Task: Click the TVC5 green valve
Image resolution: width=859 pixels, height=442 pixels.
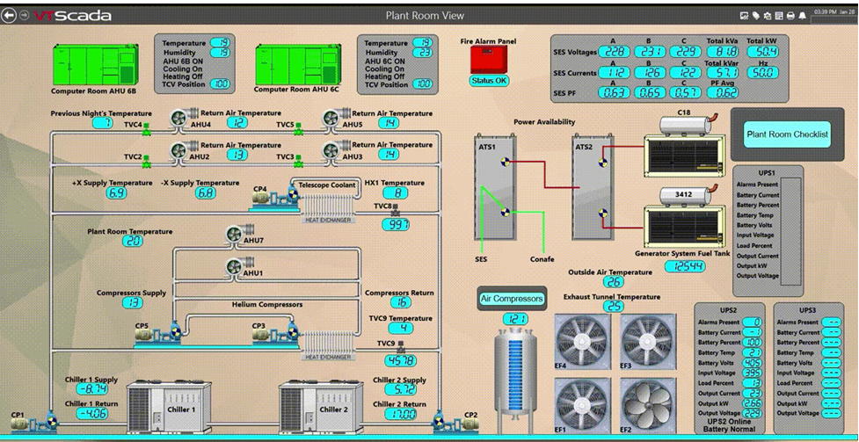Action: [298, 130]
